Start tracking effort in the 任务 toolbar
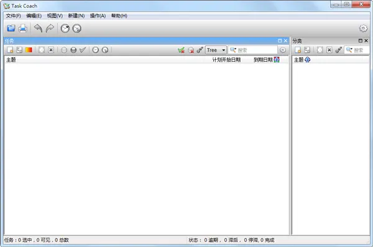 [95, 50]
